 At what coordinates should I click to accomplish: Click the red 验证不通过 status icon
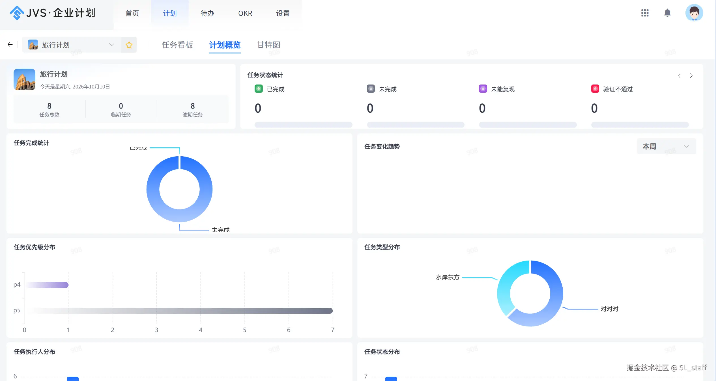pos(595,89)
